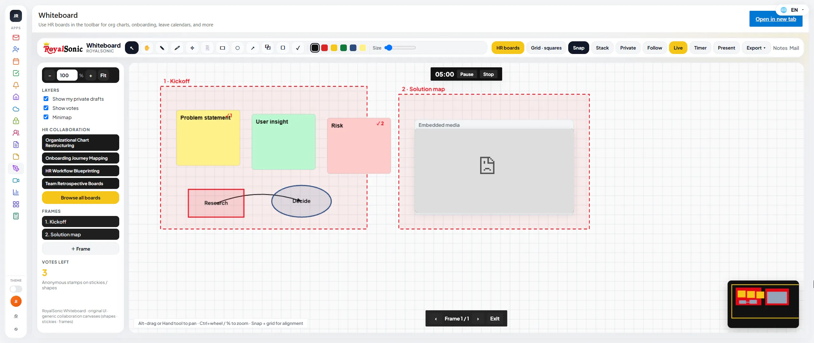Click the zoom percentage input field
Image resolution: width=814 pixels, height=343 pixels.
pyautogui.click(x=67, y=75)
